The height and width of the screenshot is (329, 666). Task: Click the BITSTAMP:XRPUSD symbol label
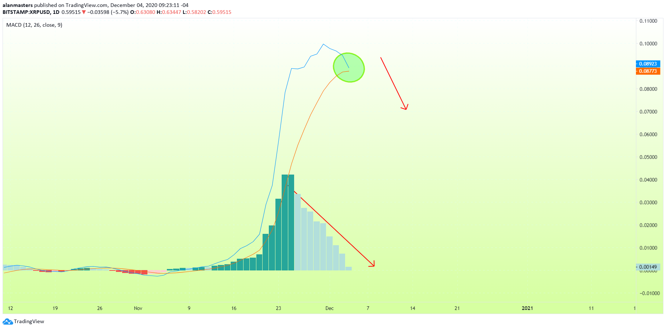click(26, 12)
